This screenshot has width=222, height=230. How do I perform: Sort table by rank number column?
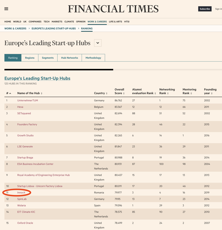click(x=9, y=93)
